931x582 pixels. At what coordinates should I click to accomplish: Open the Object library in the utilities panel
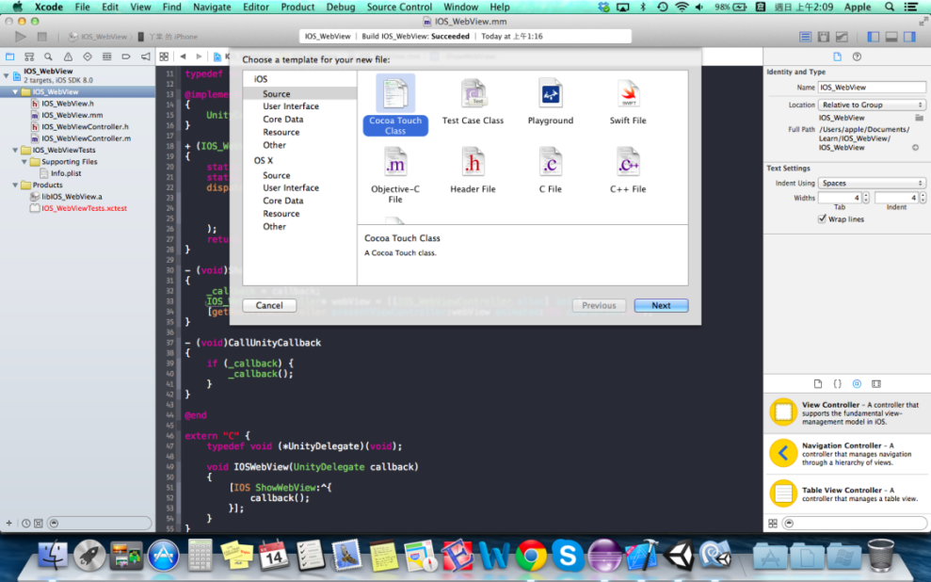(x=857, y=383)
